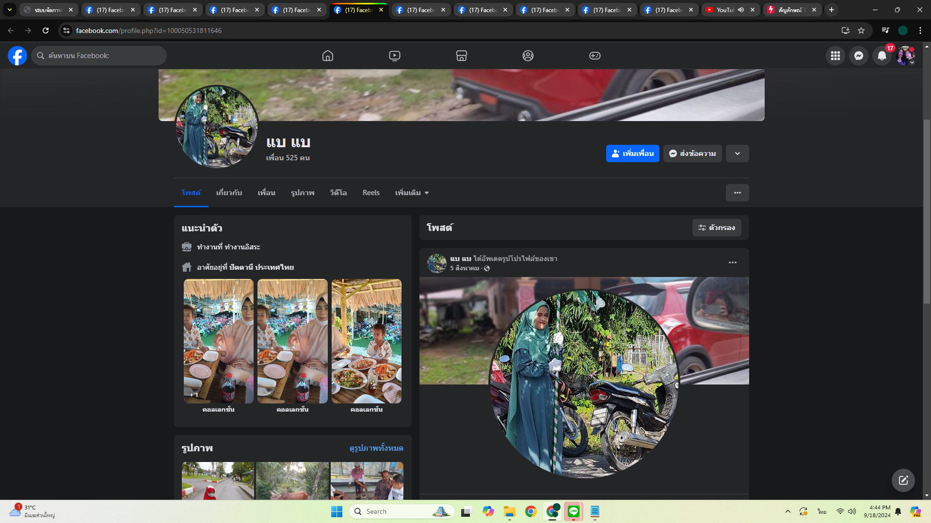This screenshot has height=523, width=931.
Task: Open the Groups icon in top navigation
Action: click(528, 56)
